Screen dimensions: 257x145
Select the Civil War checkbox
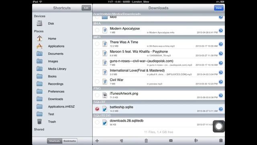pos(97,81)
